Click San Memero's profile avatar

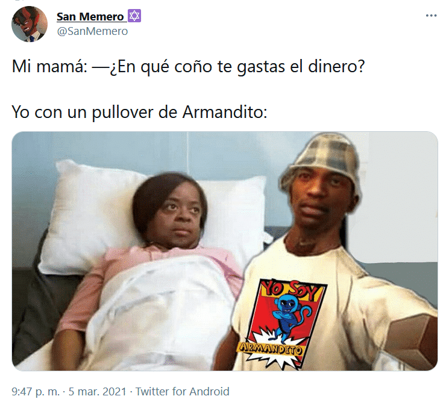[x=30, y=24]
